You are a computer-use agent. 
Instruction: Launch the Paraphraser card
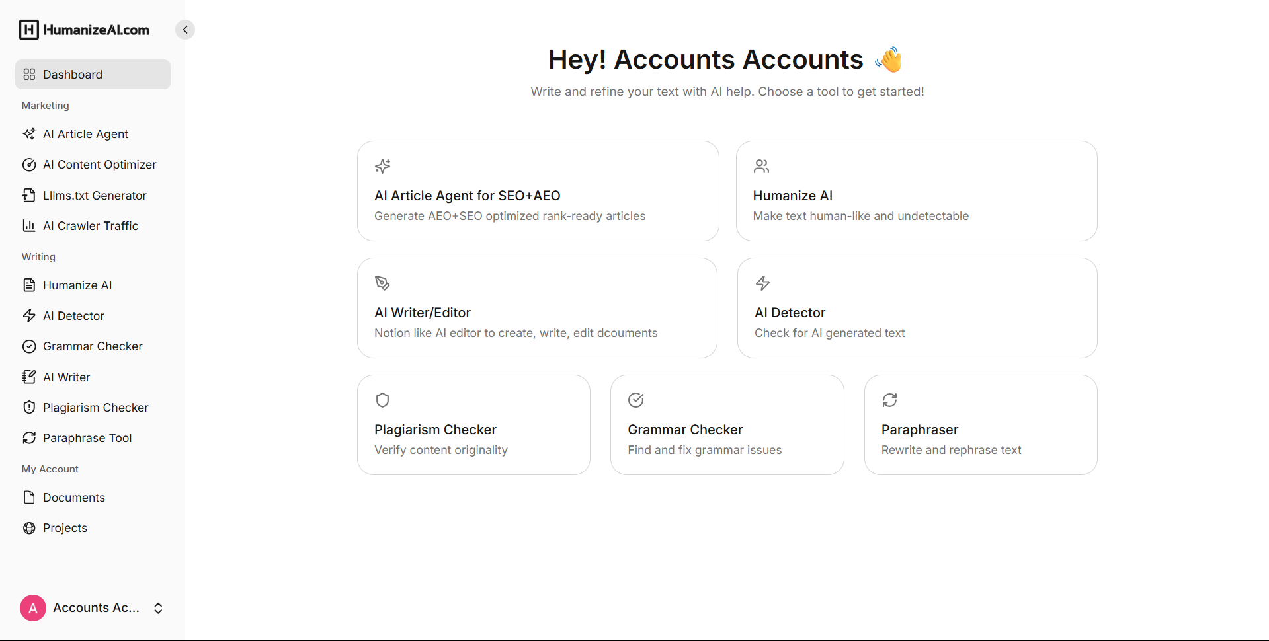point(980,425)
